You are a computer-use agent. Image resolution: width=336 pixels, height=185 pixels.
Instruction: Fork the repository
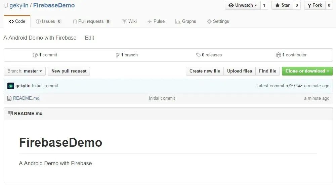(314, 5)
